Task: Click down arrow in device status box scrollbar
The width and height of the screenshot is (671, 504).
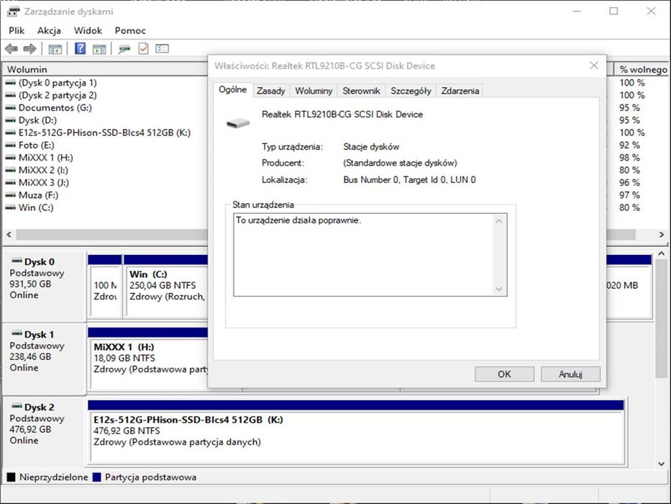Action: point(498,289)
